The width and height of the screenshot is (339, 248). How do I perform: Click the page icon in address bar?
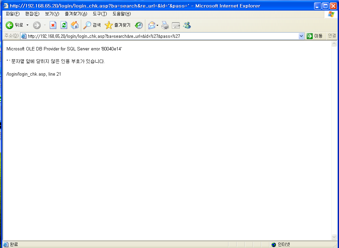pos(24,36)
